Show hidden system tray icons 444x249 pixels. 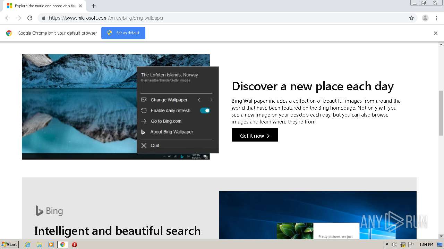387,245
